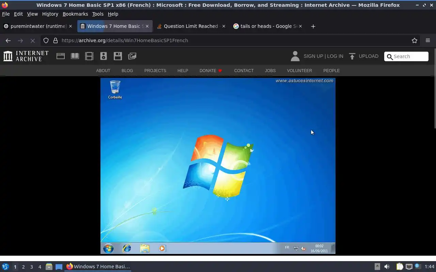Open the Web (Wayback) media icon
Screen dimensions: 436x272
point(61,56)
